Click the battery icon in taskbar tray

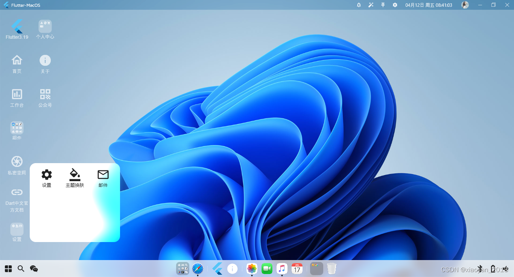coord(493,269)
